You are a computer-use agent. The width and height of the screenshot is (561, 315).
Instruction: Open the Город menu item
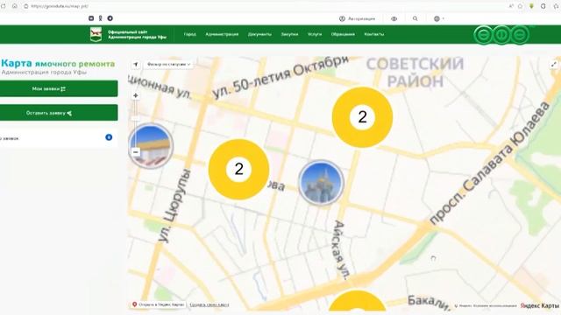tap(190, 34)
